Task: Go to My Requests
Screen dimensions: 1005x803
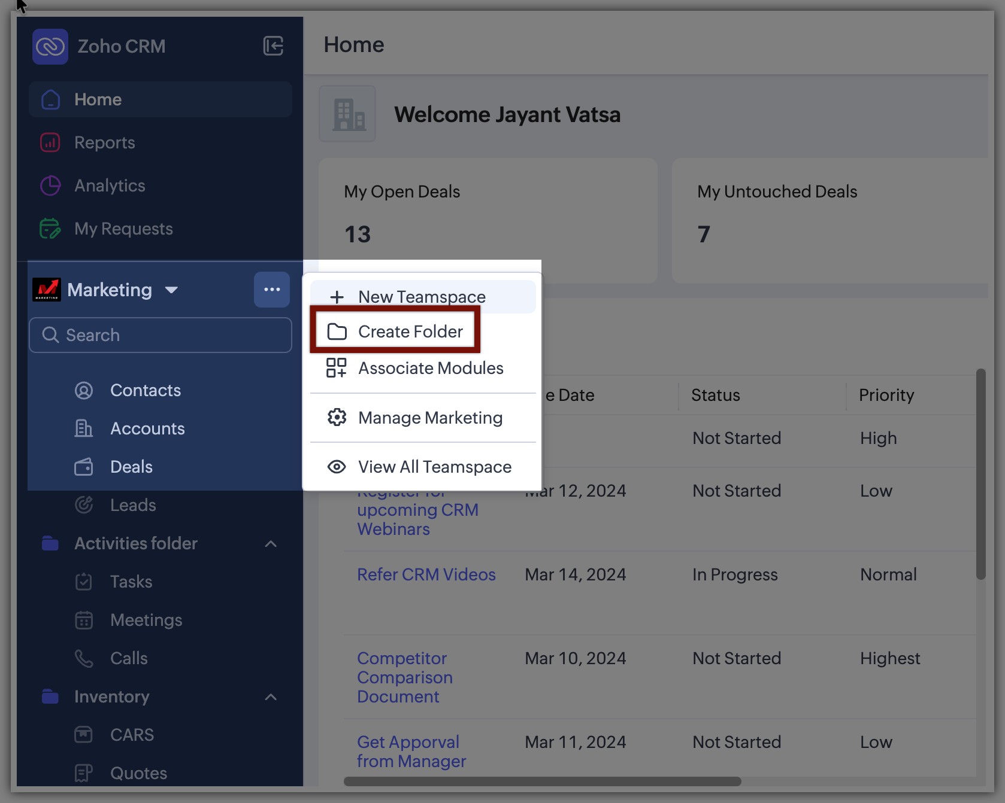Action: click(x=123, y=229)
